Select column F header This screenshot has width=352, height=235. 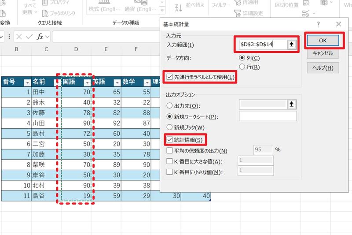[136, 49]
